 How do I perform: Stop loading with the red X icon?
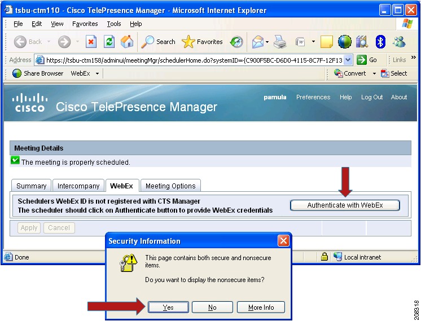coord(91,42)
